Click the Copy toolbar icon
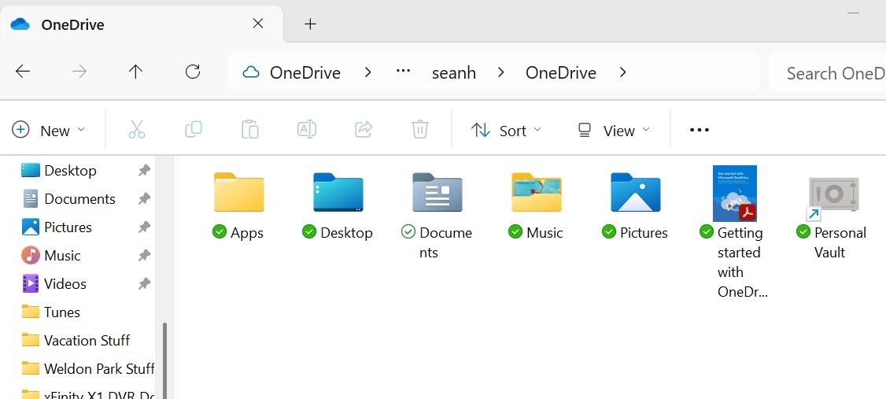886x399 pixels. [194, 130]
